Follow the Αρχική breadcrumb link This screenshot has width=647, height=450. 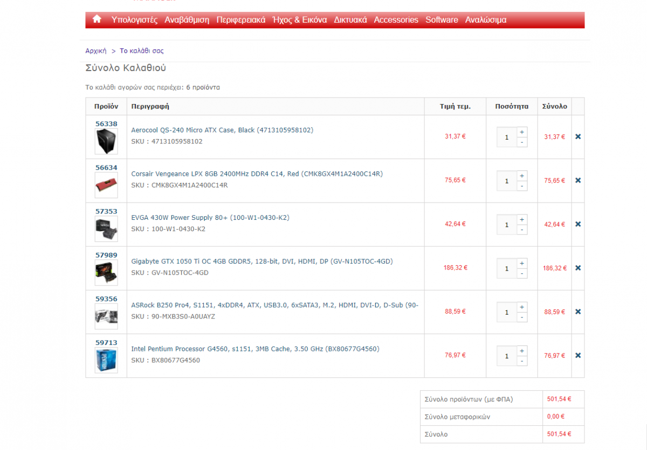pyautogui.click(x=96, y=51)
